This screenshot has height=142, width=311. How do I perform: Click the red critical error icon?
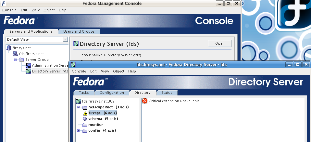(145, 101)
